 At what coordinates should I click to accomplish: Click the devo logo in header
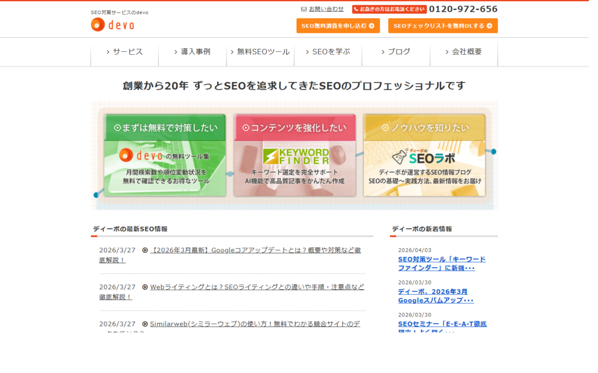(x=112, y=24)
